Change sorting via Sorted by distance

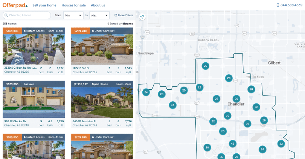pyautogui.click(x=120, y=24)
